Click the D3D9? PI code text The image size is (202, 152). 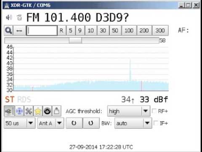[112, 18]
